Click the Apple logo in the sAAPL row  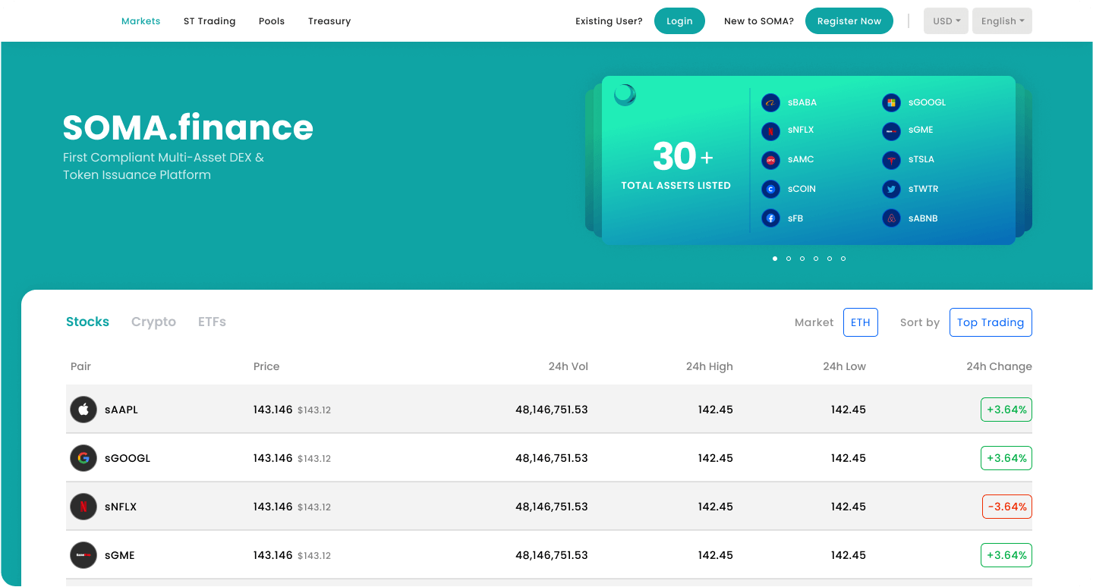(x=83, y=410)
